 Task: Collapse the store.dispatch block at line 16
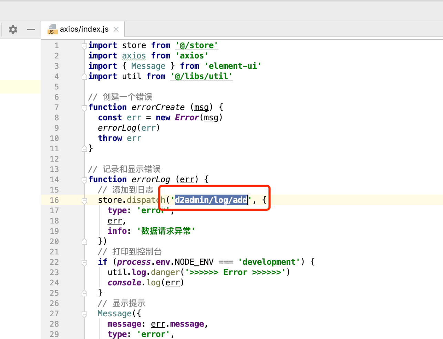pos(84,200)
